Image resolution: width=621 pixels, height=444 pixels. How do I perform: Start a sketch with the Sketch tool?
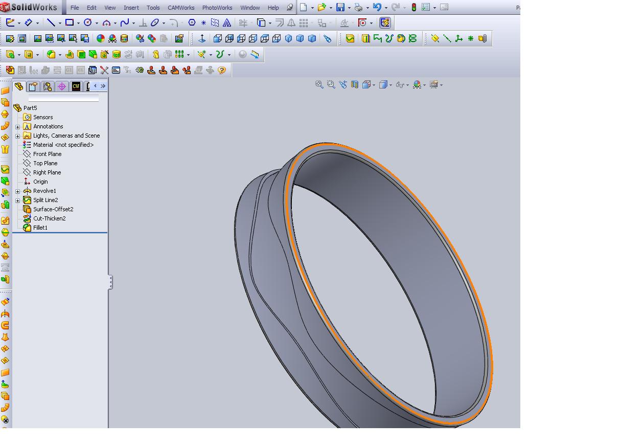click(10, 23)
